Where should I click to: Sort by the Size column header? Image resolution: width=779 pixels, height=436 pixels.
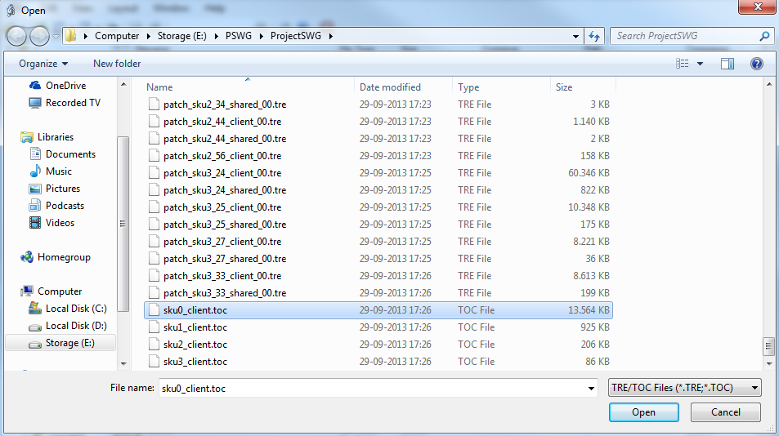click(x=564, y=87)
